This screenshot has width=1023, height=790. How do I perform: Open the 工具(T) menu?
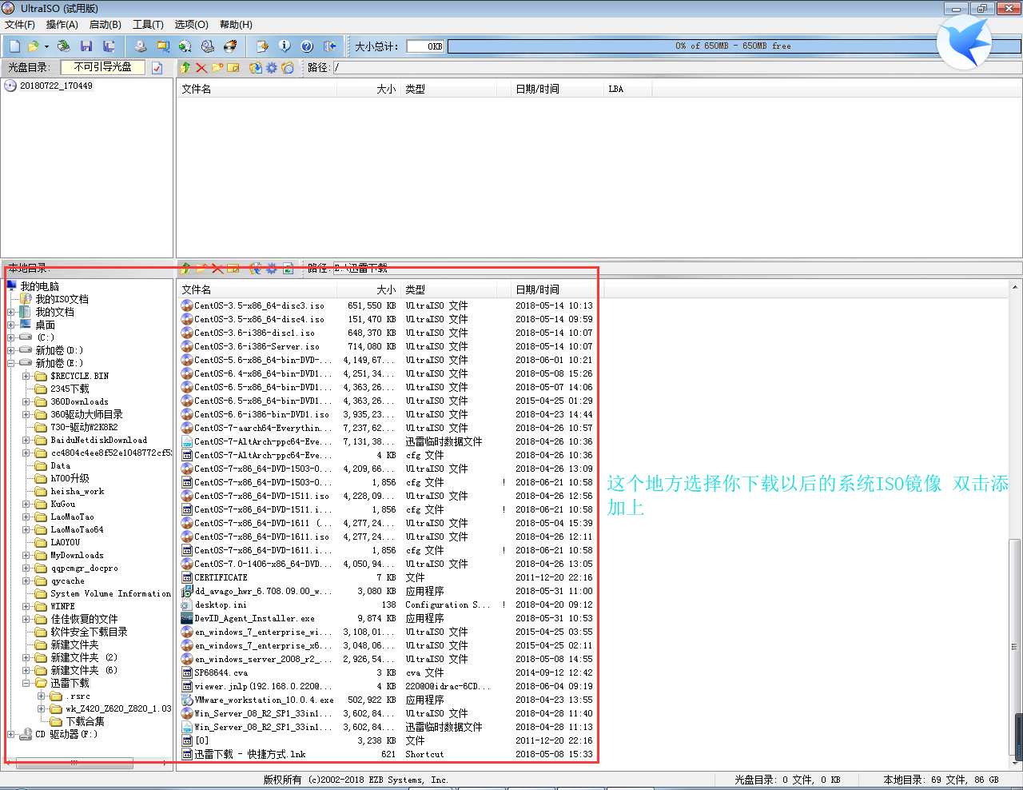click(x=148, y=25)
